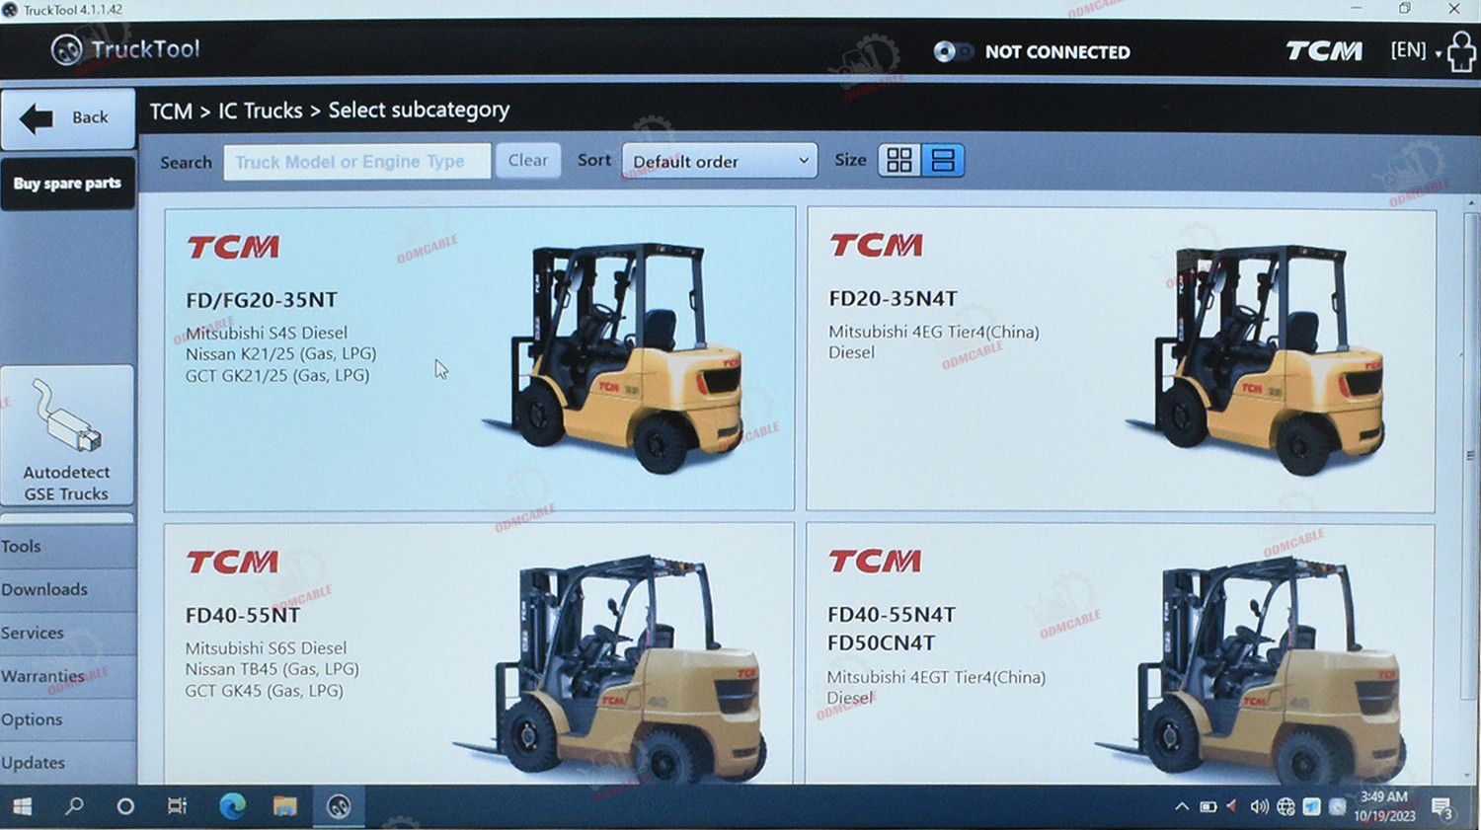The image size is (1481, 830).
Task: Click the 'Mitsubishi S4S Diesel' engine text
Action: tap(267, 333)
